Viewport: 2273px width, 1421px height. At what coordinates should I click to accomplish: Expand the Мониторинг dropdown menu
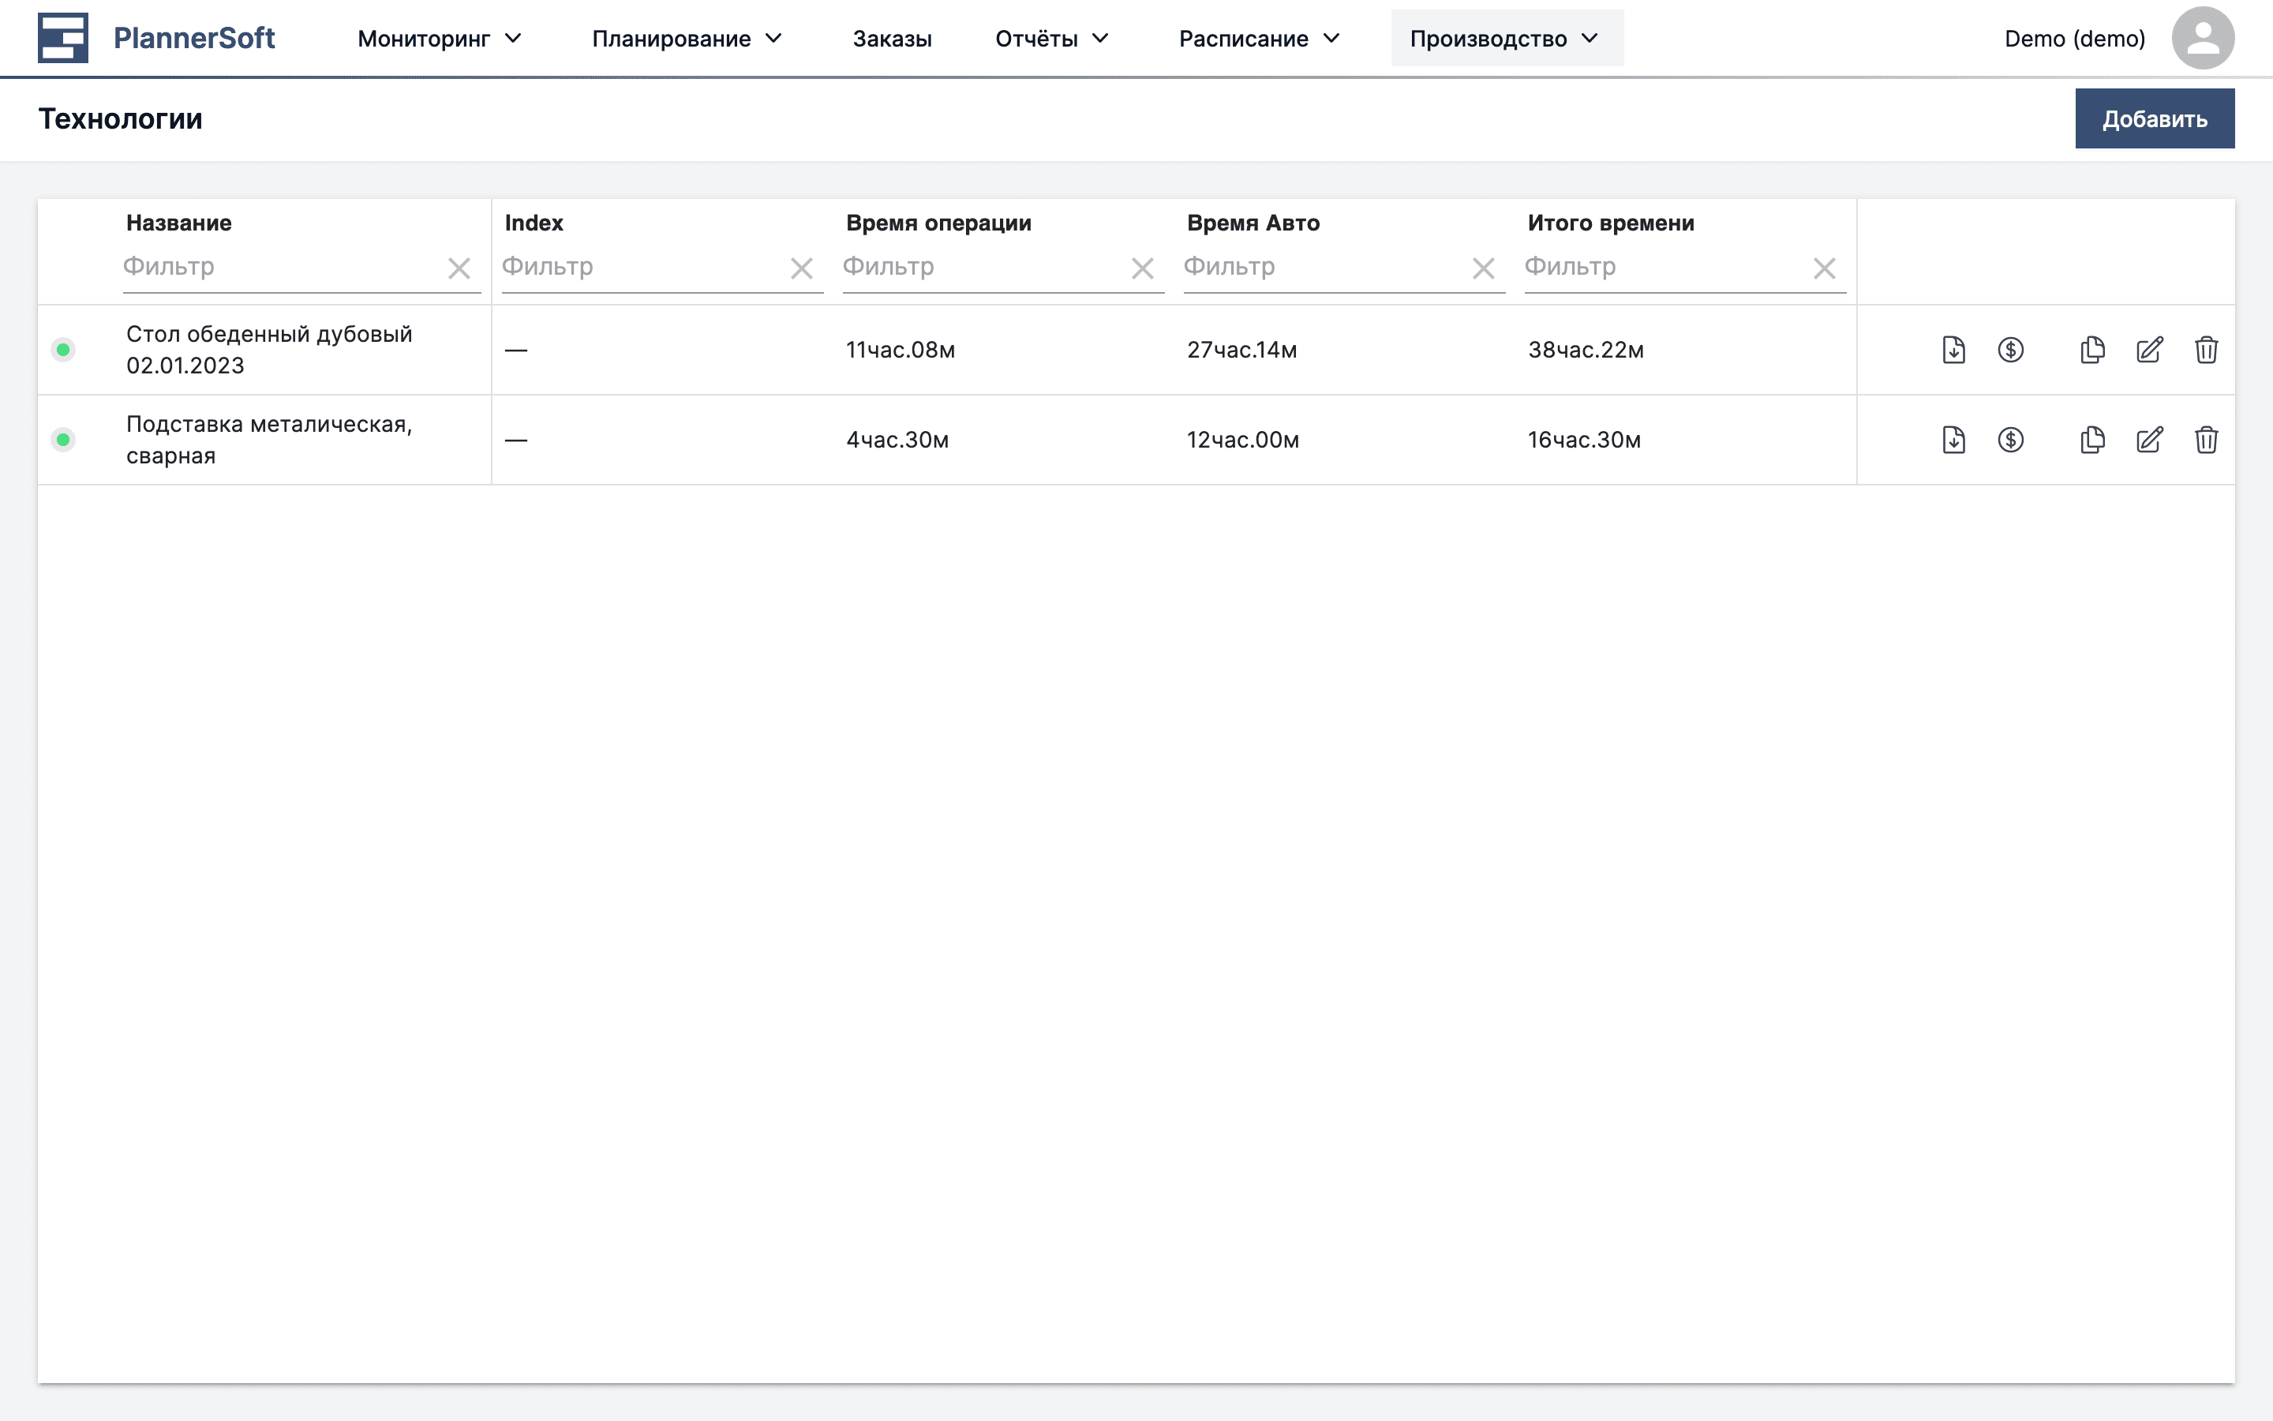[439, 39]
